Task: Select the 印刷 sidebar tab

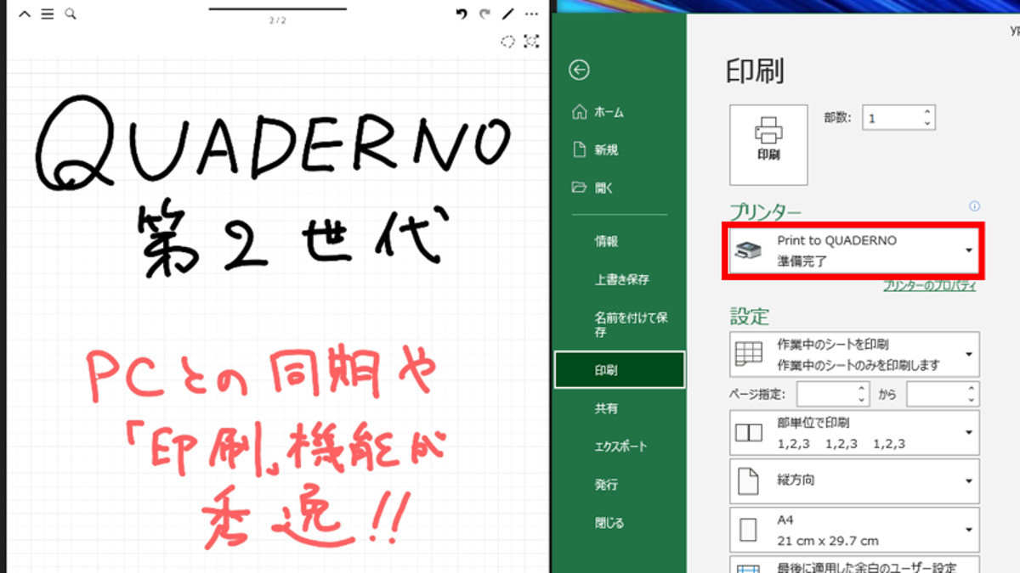Action: (x=619, y=370)
